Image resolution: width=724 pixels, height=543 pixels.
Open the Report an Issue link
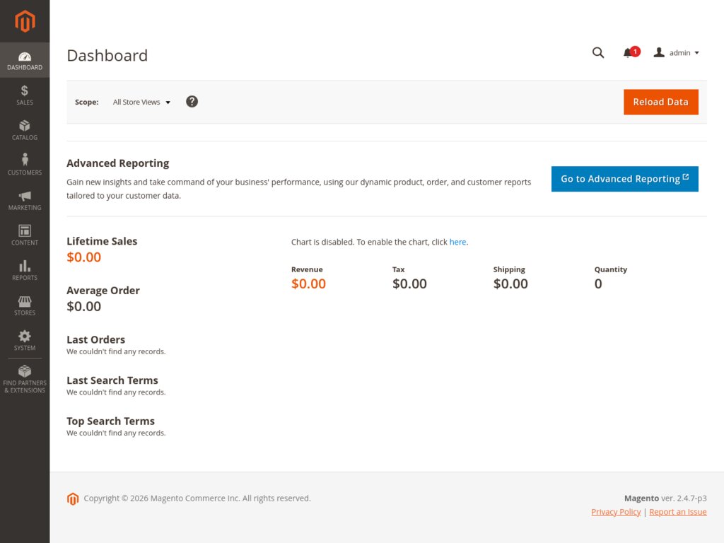678,512
